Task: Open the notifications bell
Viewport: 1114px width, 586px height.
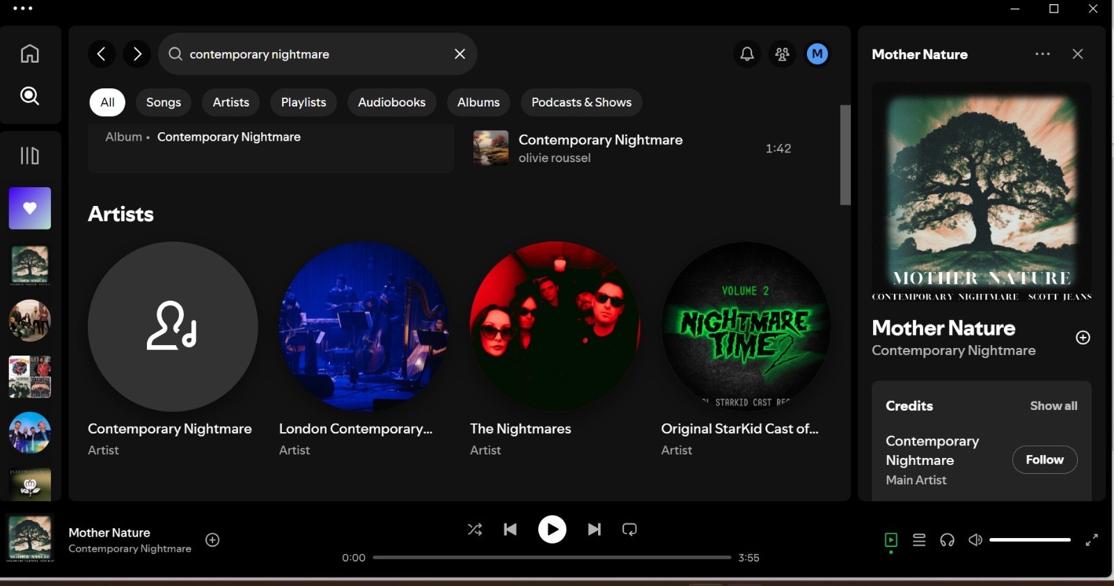Action: point(746,54)
